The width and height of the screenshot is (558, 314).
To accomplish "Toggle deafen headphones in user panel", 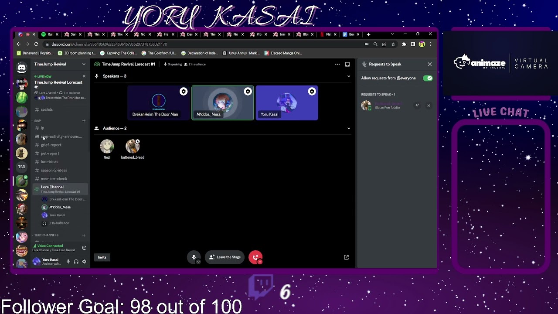I will pos(76,262).
